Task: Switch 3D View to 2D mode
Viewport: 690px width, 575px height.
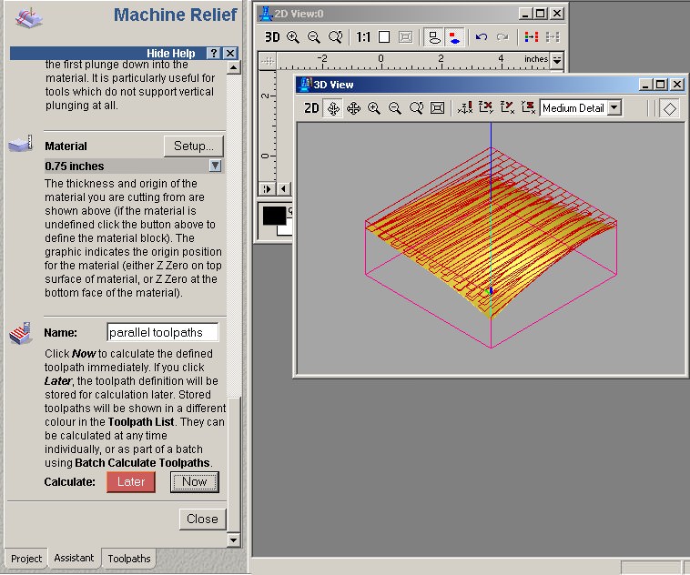Action: click(311, 107)
